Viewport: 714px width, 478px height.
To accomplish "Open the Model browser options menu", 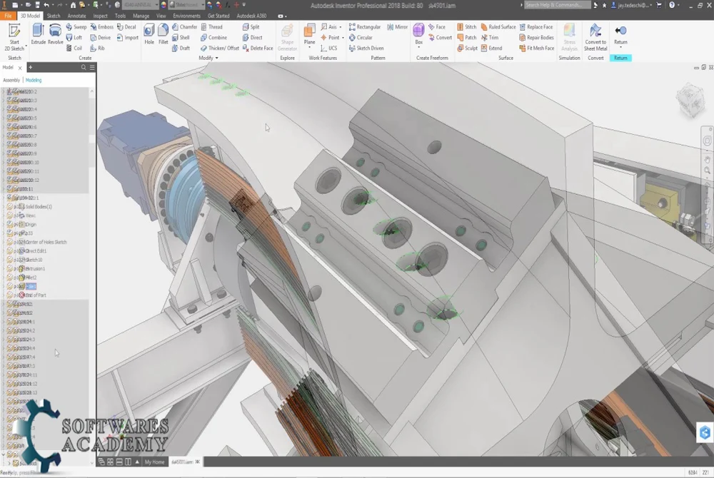I will click(x=92, y=67).
